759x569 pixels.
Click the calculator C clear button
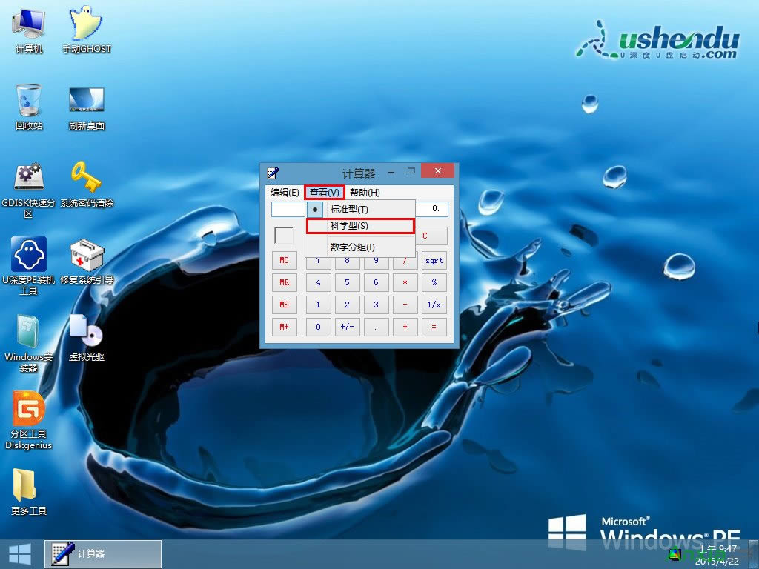click(431, 236)
